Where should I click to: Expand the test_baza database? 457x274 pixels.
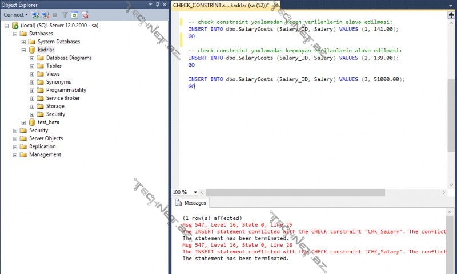click(x=23, y=122)
